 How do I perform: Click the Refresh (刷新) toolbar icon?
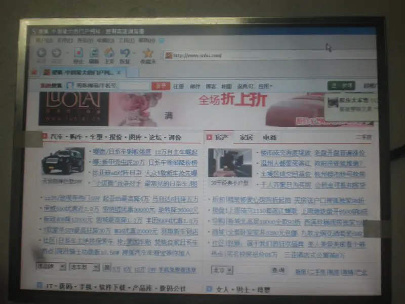(x=94, y=53)
